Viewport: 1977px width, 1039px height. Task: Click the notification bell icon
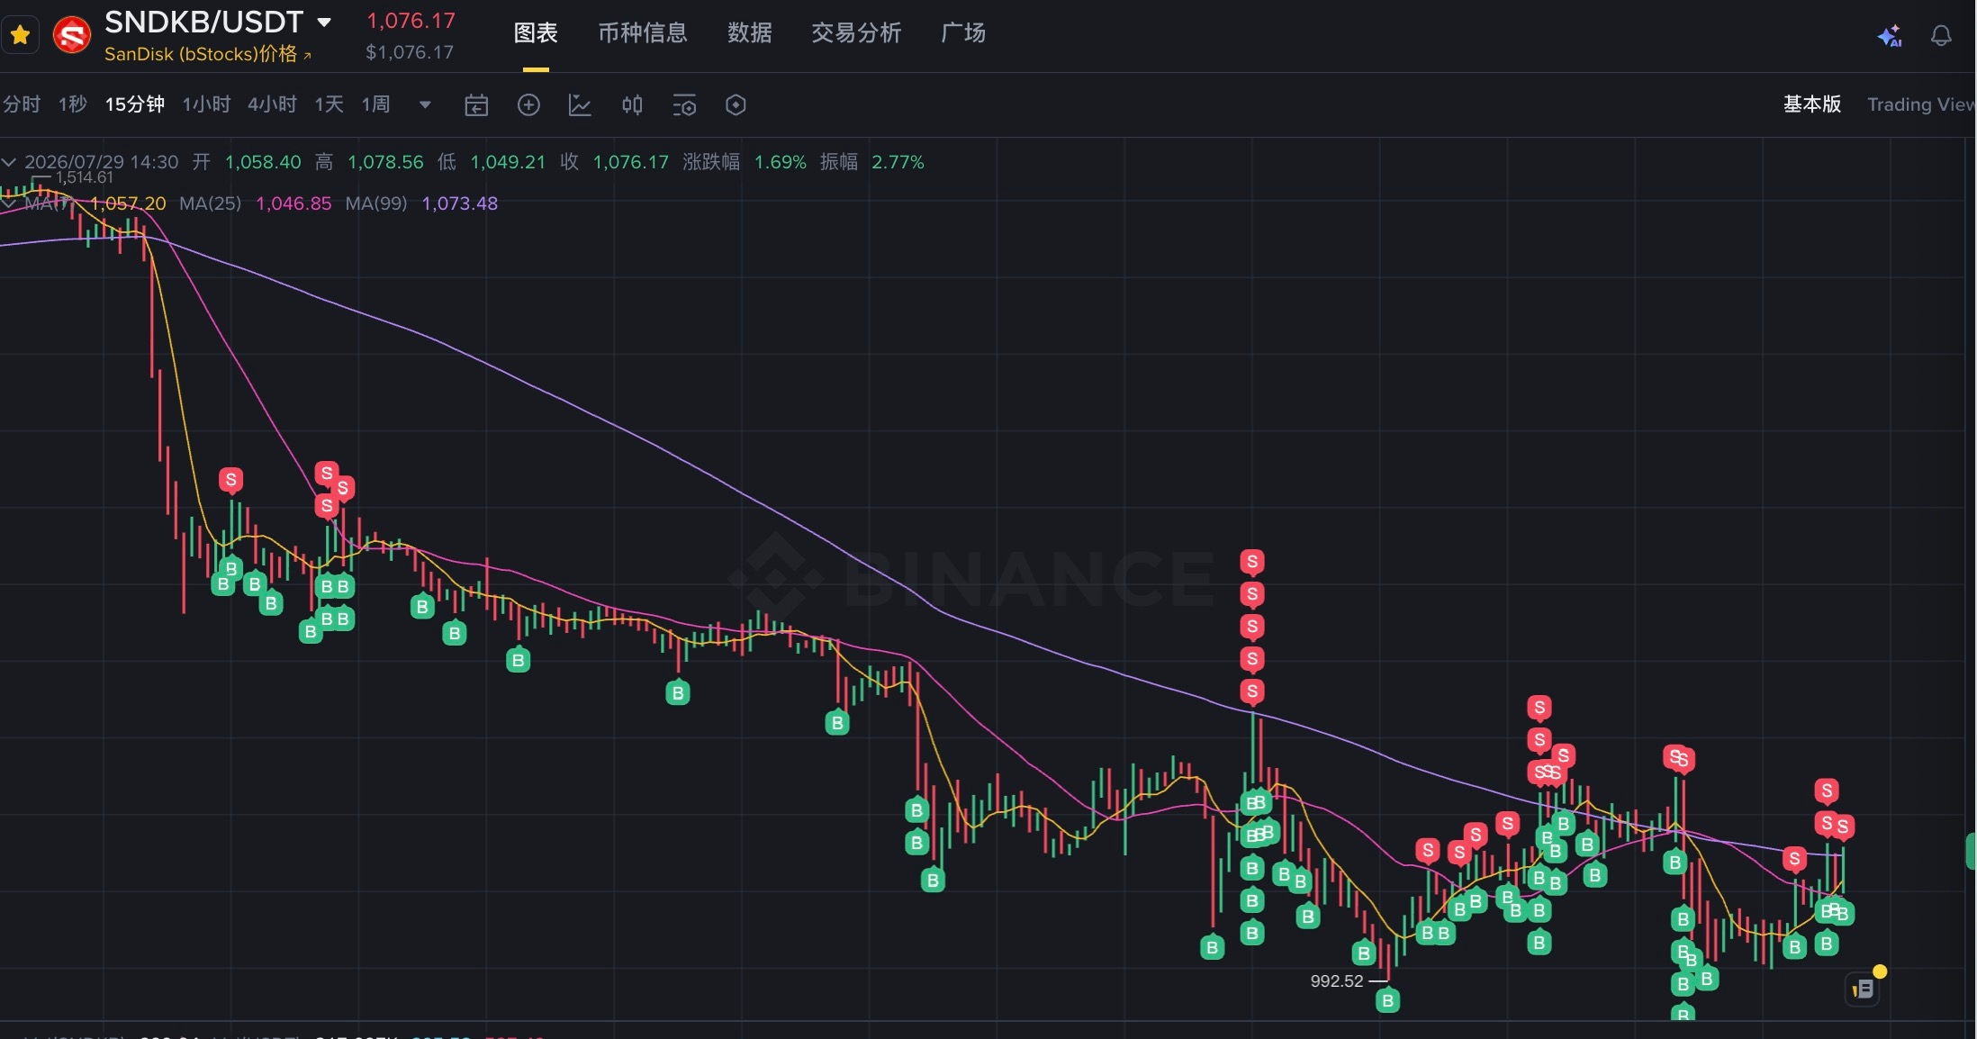1941,36
